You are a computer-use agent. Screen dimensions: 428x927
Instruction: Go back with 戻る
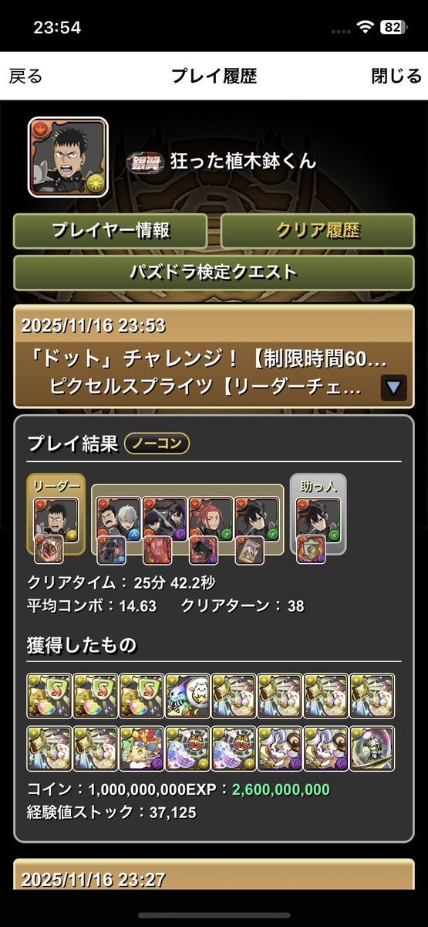pos(25,76)
